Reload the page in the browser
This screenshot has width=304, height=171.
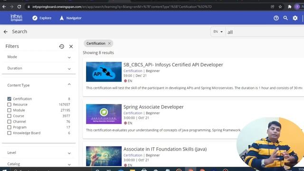point(19,7)
